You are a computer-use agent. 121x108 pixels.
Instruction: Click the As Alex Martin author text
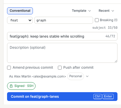tap(38, 76)
